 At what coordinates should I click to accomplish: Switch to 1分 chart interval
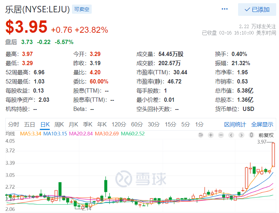pos(199,124)
